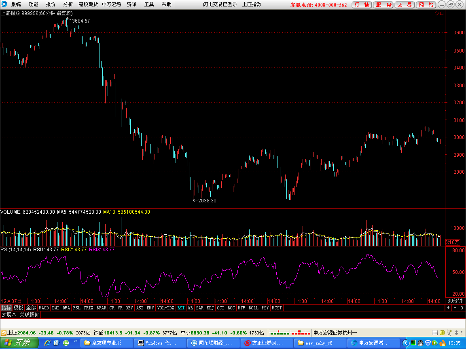Open the 分析 menu
Image resolution: width=466 pixels, height=349 pixels.
pyautogui.click(x=68, y=4)
